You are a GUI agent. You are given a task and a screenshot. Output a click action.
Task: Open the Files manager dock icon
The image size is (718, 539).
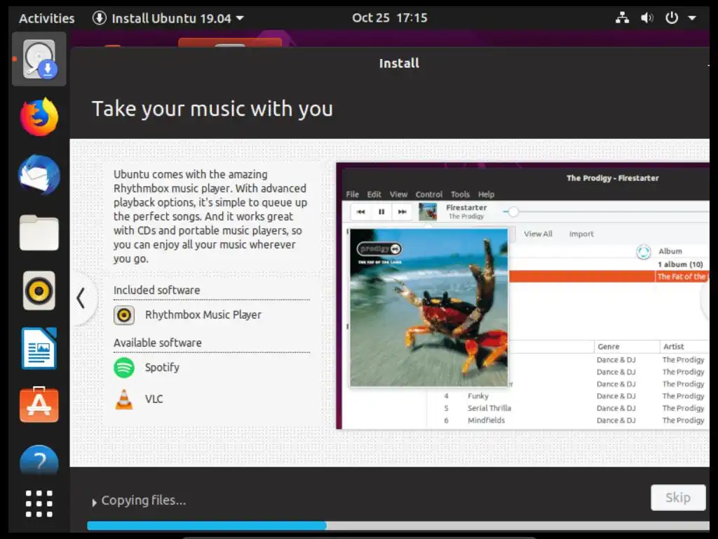[39, 233]
